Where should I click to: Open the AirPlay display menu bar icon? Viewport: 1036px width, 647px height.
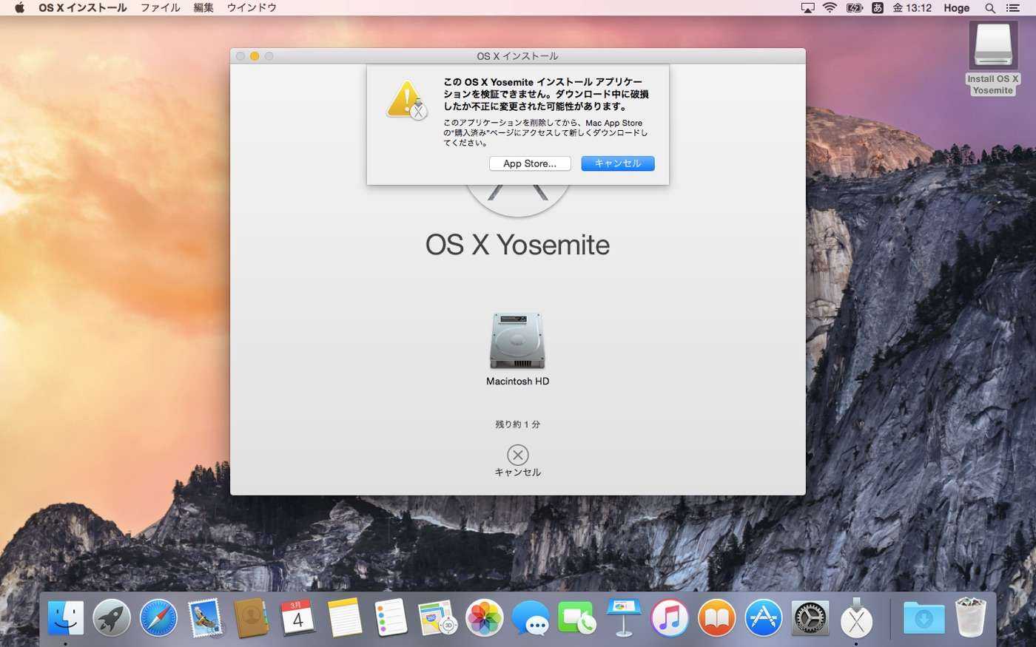807,8
